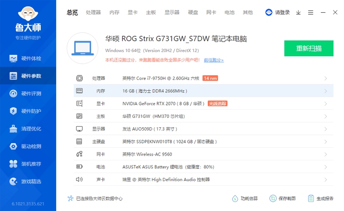Open 硬件防护 shield icon
The width and height of the screenshot is (344, 211).
point(13,111)
